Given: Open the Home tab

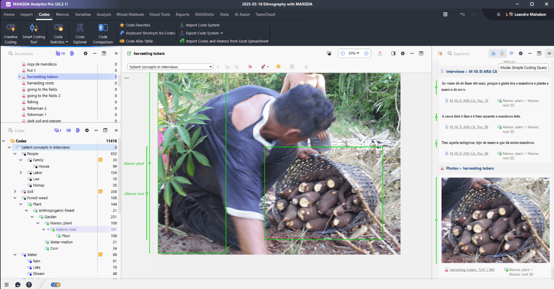Looking at the screenshot, I should point(9,14).
